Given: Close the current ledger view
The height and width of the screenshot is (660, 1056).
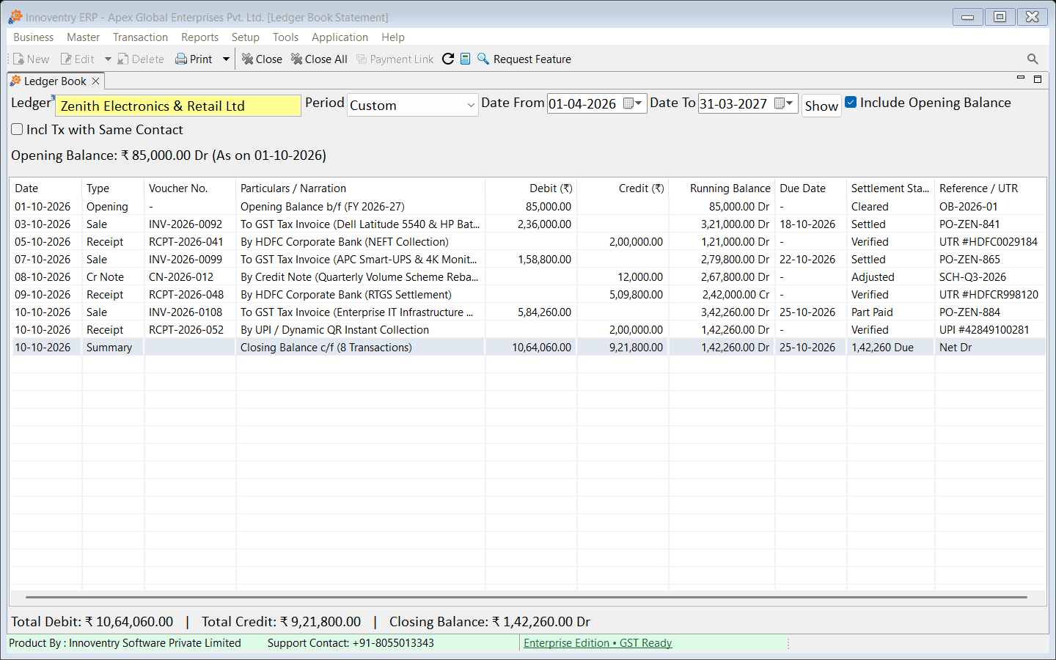Looking at the screenshot, I should [262, 59].
